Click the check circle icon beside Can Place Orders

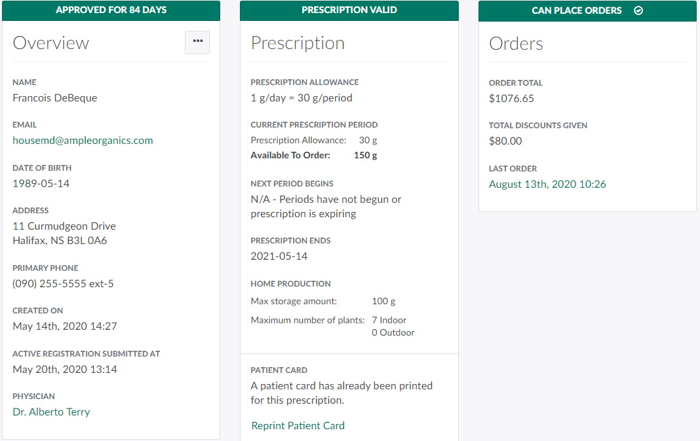pyautogui.click(x=638, y=10)
